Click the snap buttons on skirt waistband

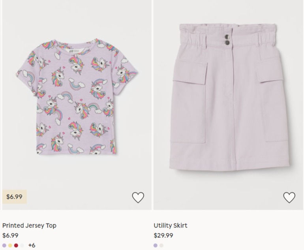(x=227, y=39)
